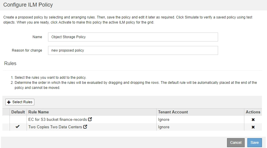Cancel the policy configuration

(236, 143)
